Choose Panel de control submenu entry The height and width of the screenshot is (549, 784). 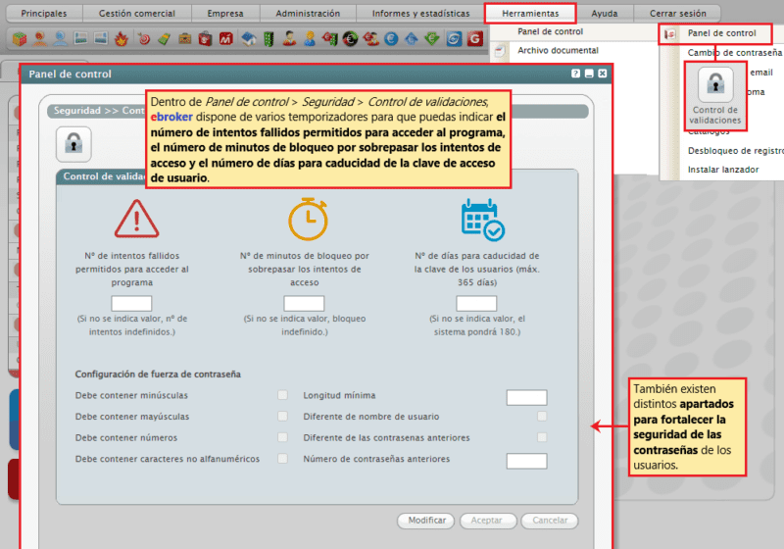tap(721, 33)
